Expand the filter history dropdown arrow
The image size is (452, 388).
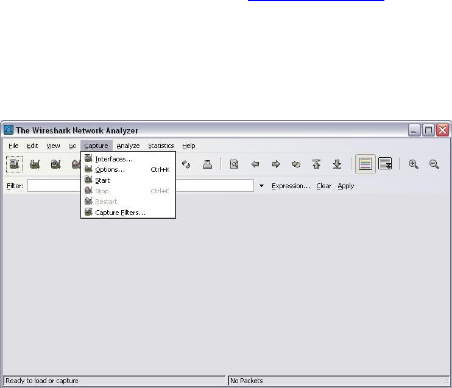[261, 186]
